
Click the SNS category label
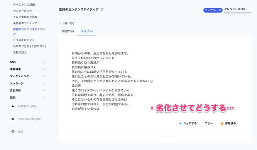[13, 62]
